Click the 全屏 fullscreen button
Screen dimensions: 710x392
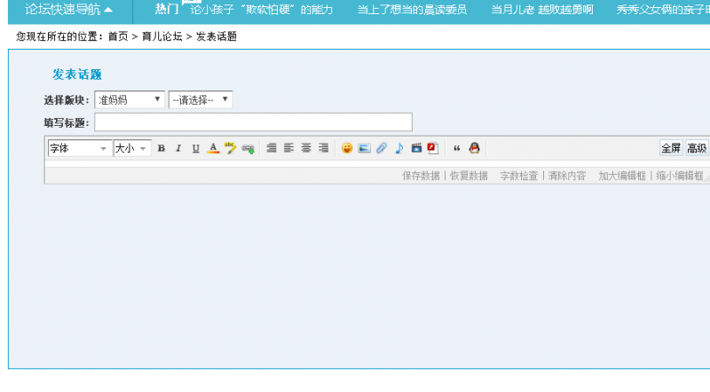click(x=670, y=148)
